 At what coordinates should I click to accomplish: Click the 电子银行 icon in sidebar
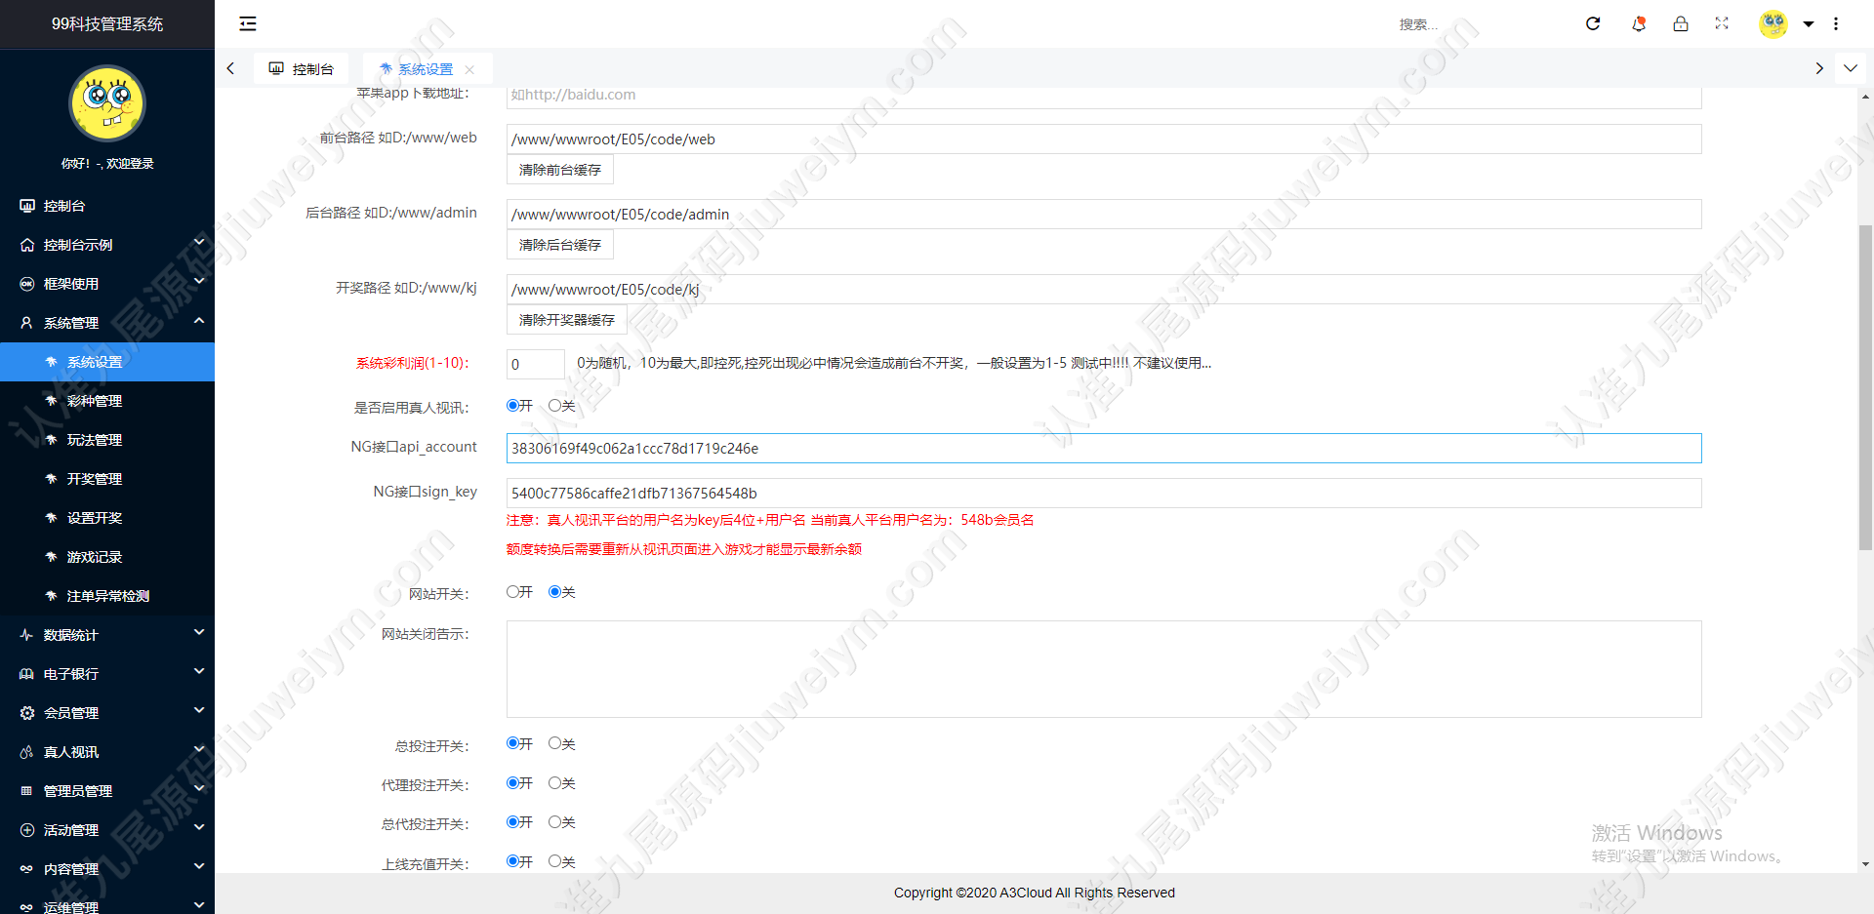pyautogui.click(x=27, y=674)
